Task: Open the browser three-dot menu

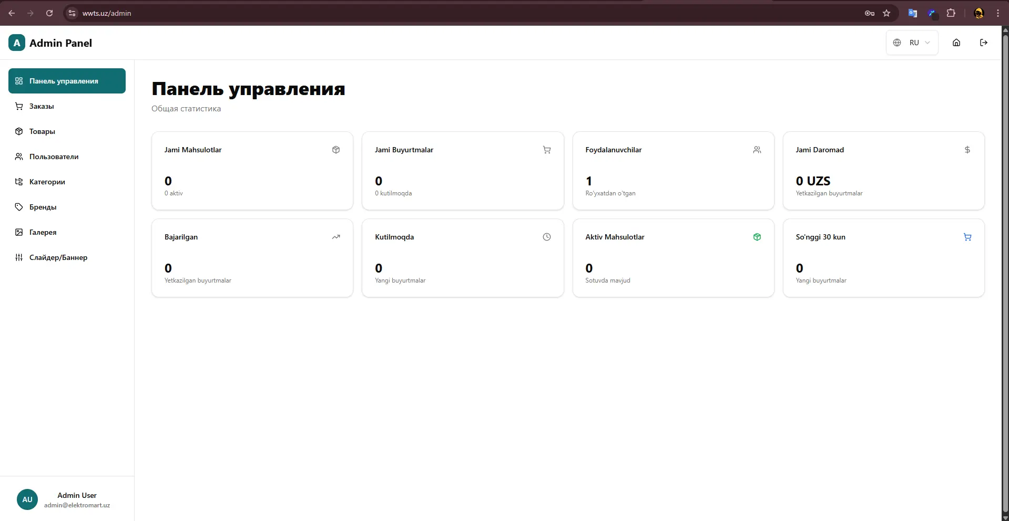Action: coord(998,13)
